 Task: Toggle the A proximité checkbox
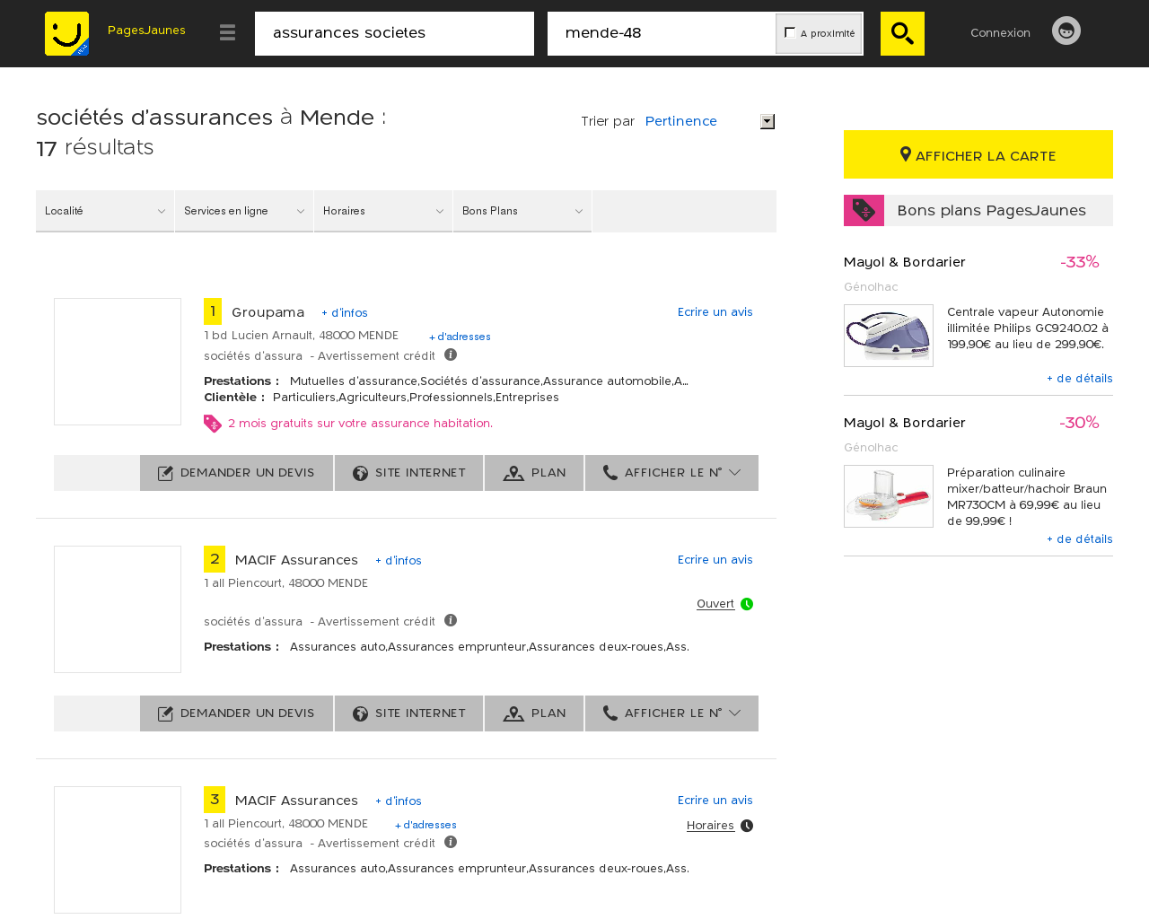[x=790, y=32]
